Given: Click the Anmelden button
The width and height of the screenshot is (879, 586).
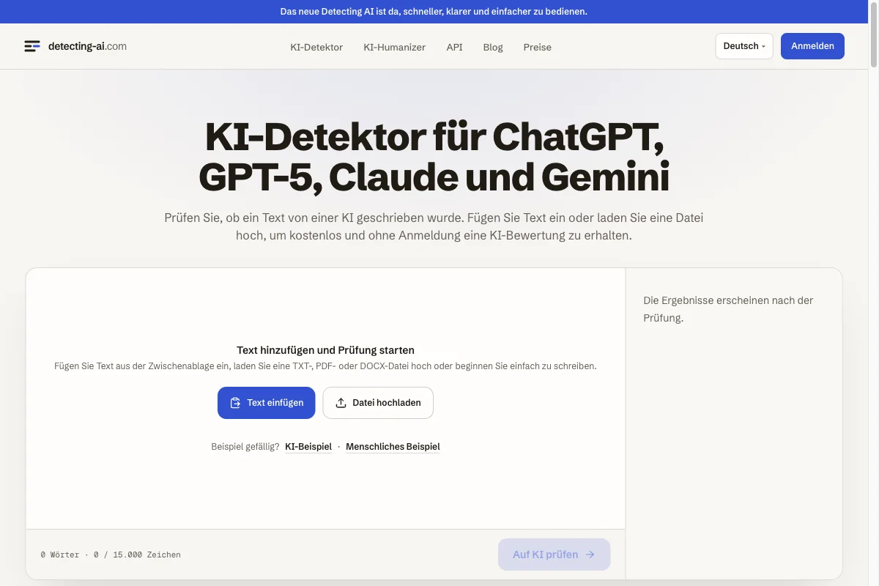Looking at the screenshot, I should click(812, 46).
